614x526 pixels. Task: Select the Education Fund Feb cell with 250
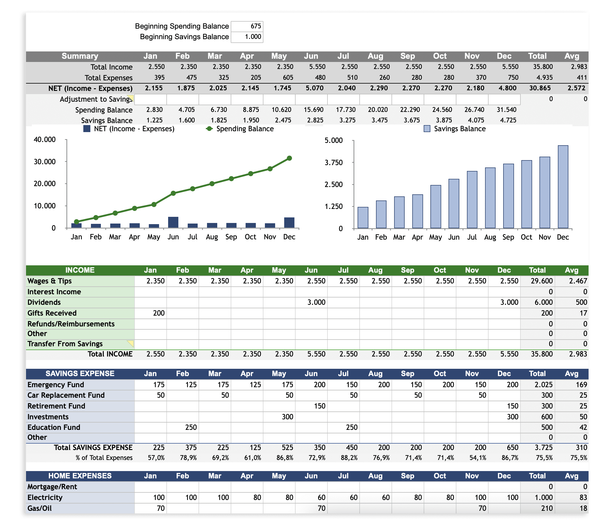click(x=182, y=427)
